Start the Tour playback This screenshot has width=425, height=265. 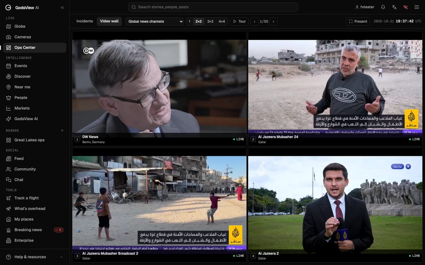[x=239, y=22]
